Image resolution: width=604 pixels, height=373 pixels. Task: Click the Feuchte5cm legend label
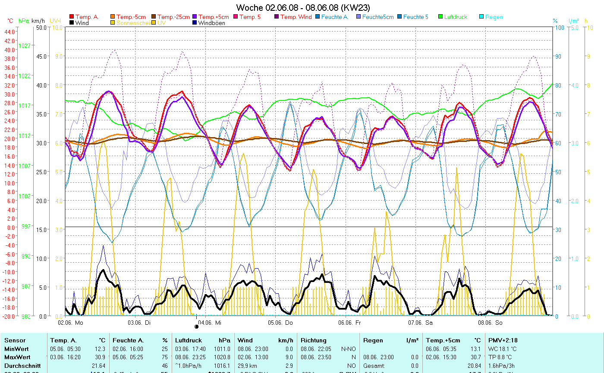[x=378, y=17]
